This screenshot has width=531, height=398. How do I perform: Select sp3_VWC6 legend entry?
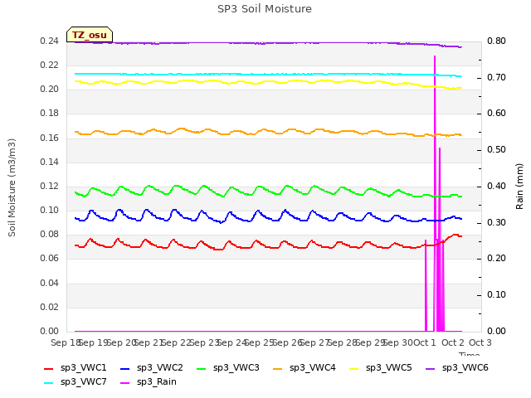point(457,368)
